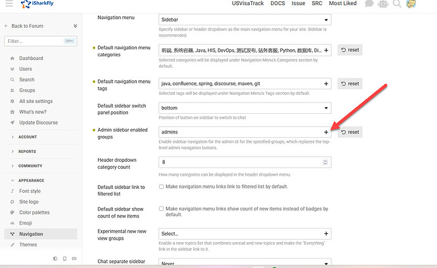Click the sidebar Filter input field
This screenshot has height=268, width=437.
41,41
